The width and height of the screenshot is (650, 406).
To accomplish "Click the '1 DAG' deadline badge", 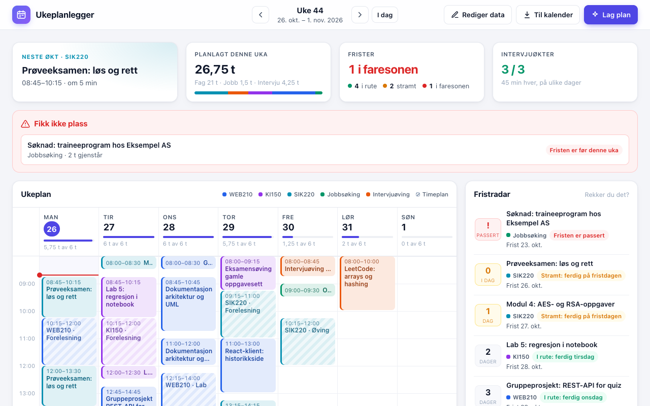I will tap(488, 315).
